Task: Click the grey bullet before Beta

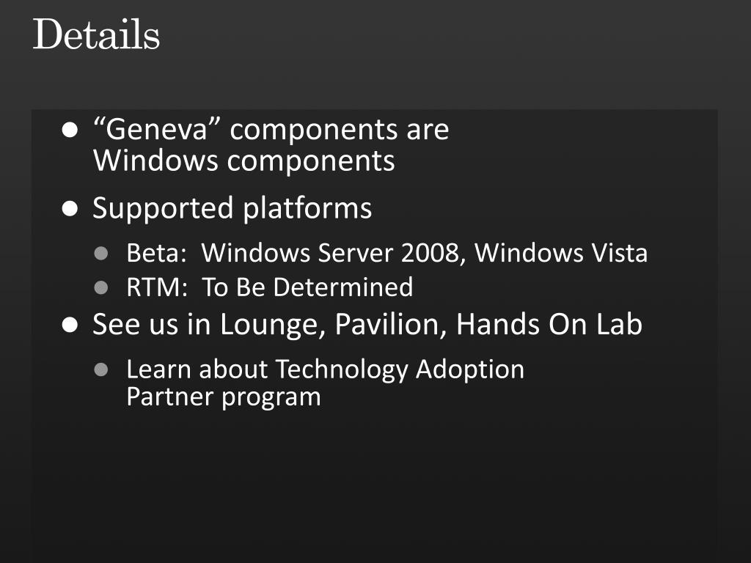Action: tap(101, 253)
